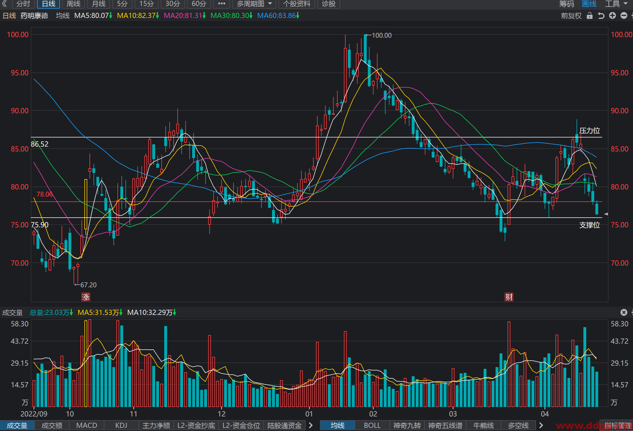The image size is (633, 431).
Task: Switch to 月线 monthly chart
Action: (x=99, y=4)
